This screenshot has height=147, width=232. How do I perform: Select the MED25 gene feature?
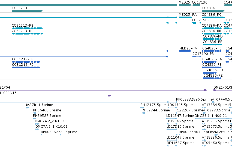coord(185,5)
